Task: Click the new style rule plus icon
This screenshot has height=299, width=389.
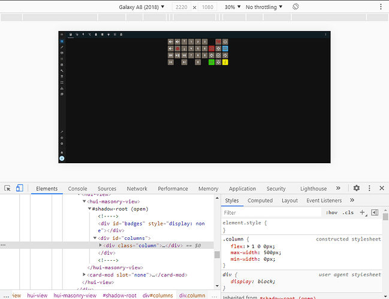Action: (363, 212)
